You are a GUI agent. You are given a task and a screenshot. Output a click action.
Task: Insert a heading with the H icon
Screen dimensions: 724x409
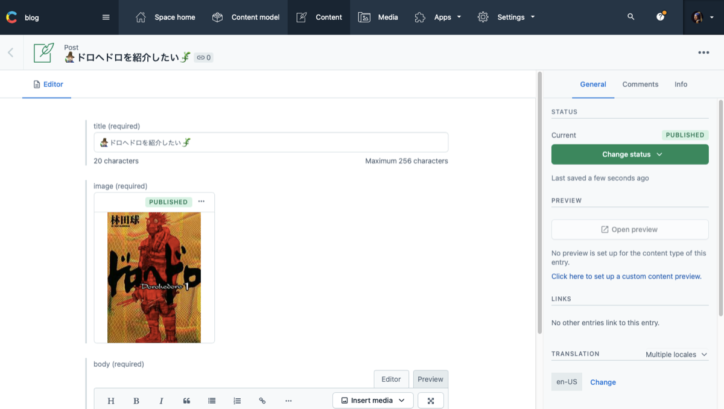click(x=111, y=401)
